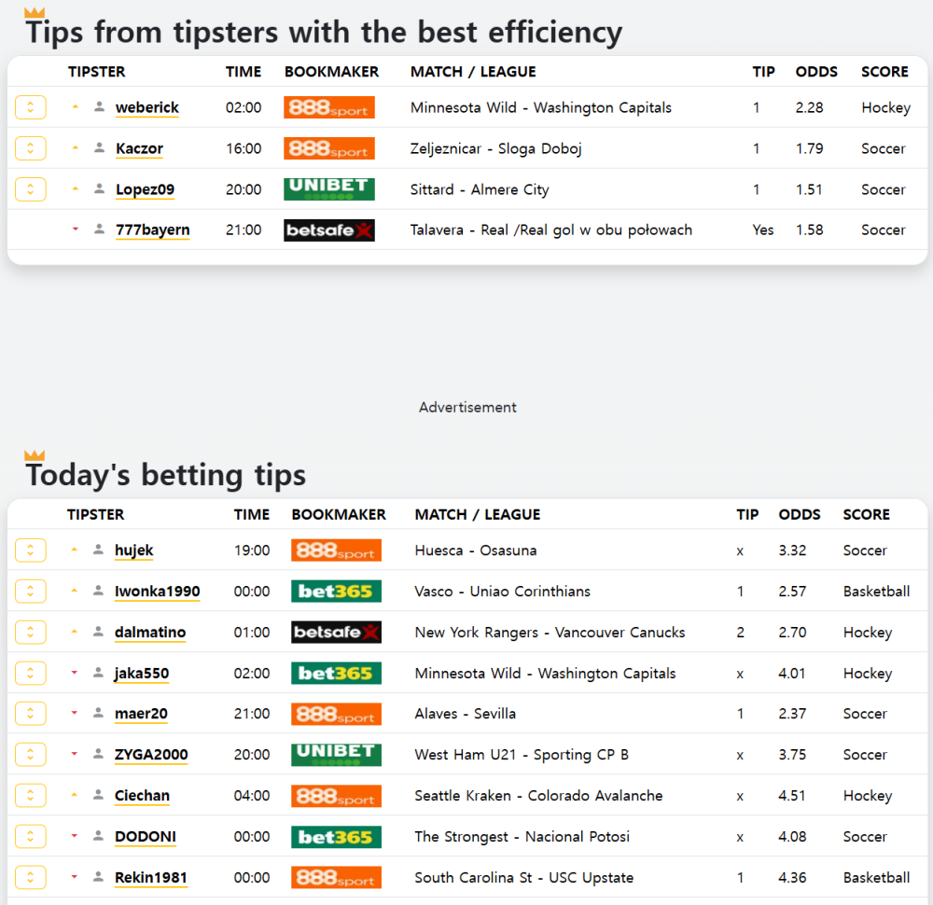This screenshot has width=933, height=905.
Task: Click the red down arrow beside maer20
Action: (75, 713)
